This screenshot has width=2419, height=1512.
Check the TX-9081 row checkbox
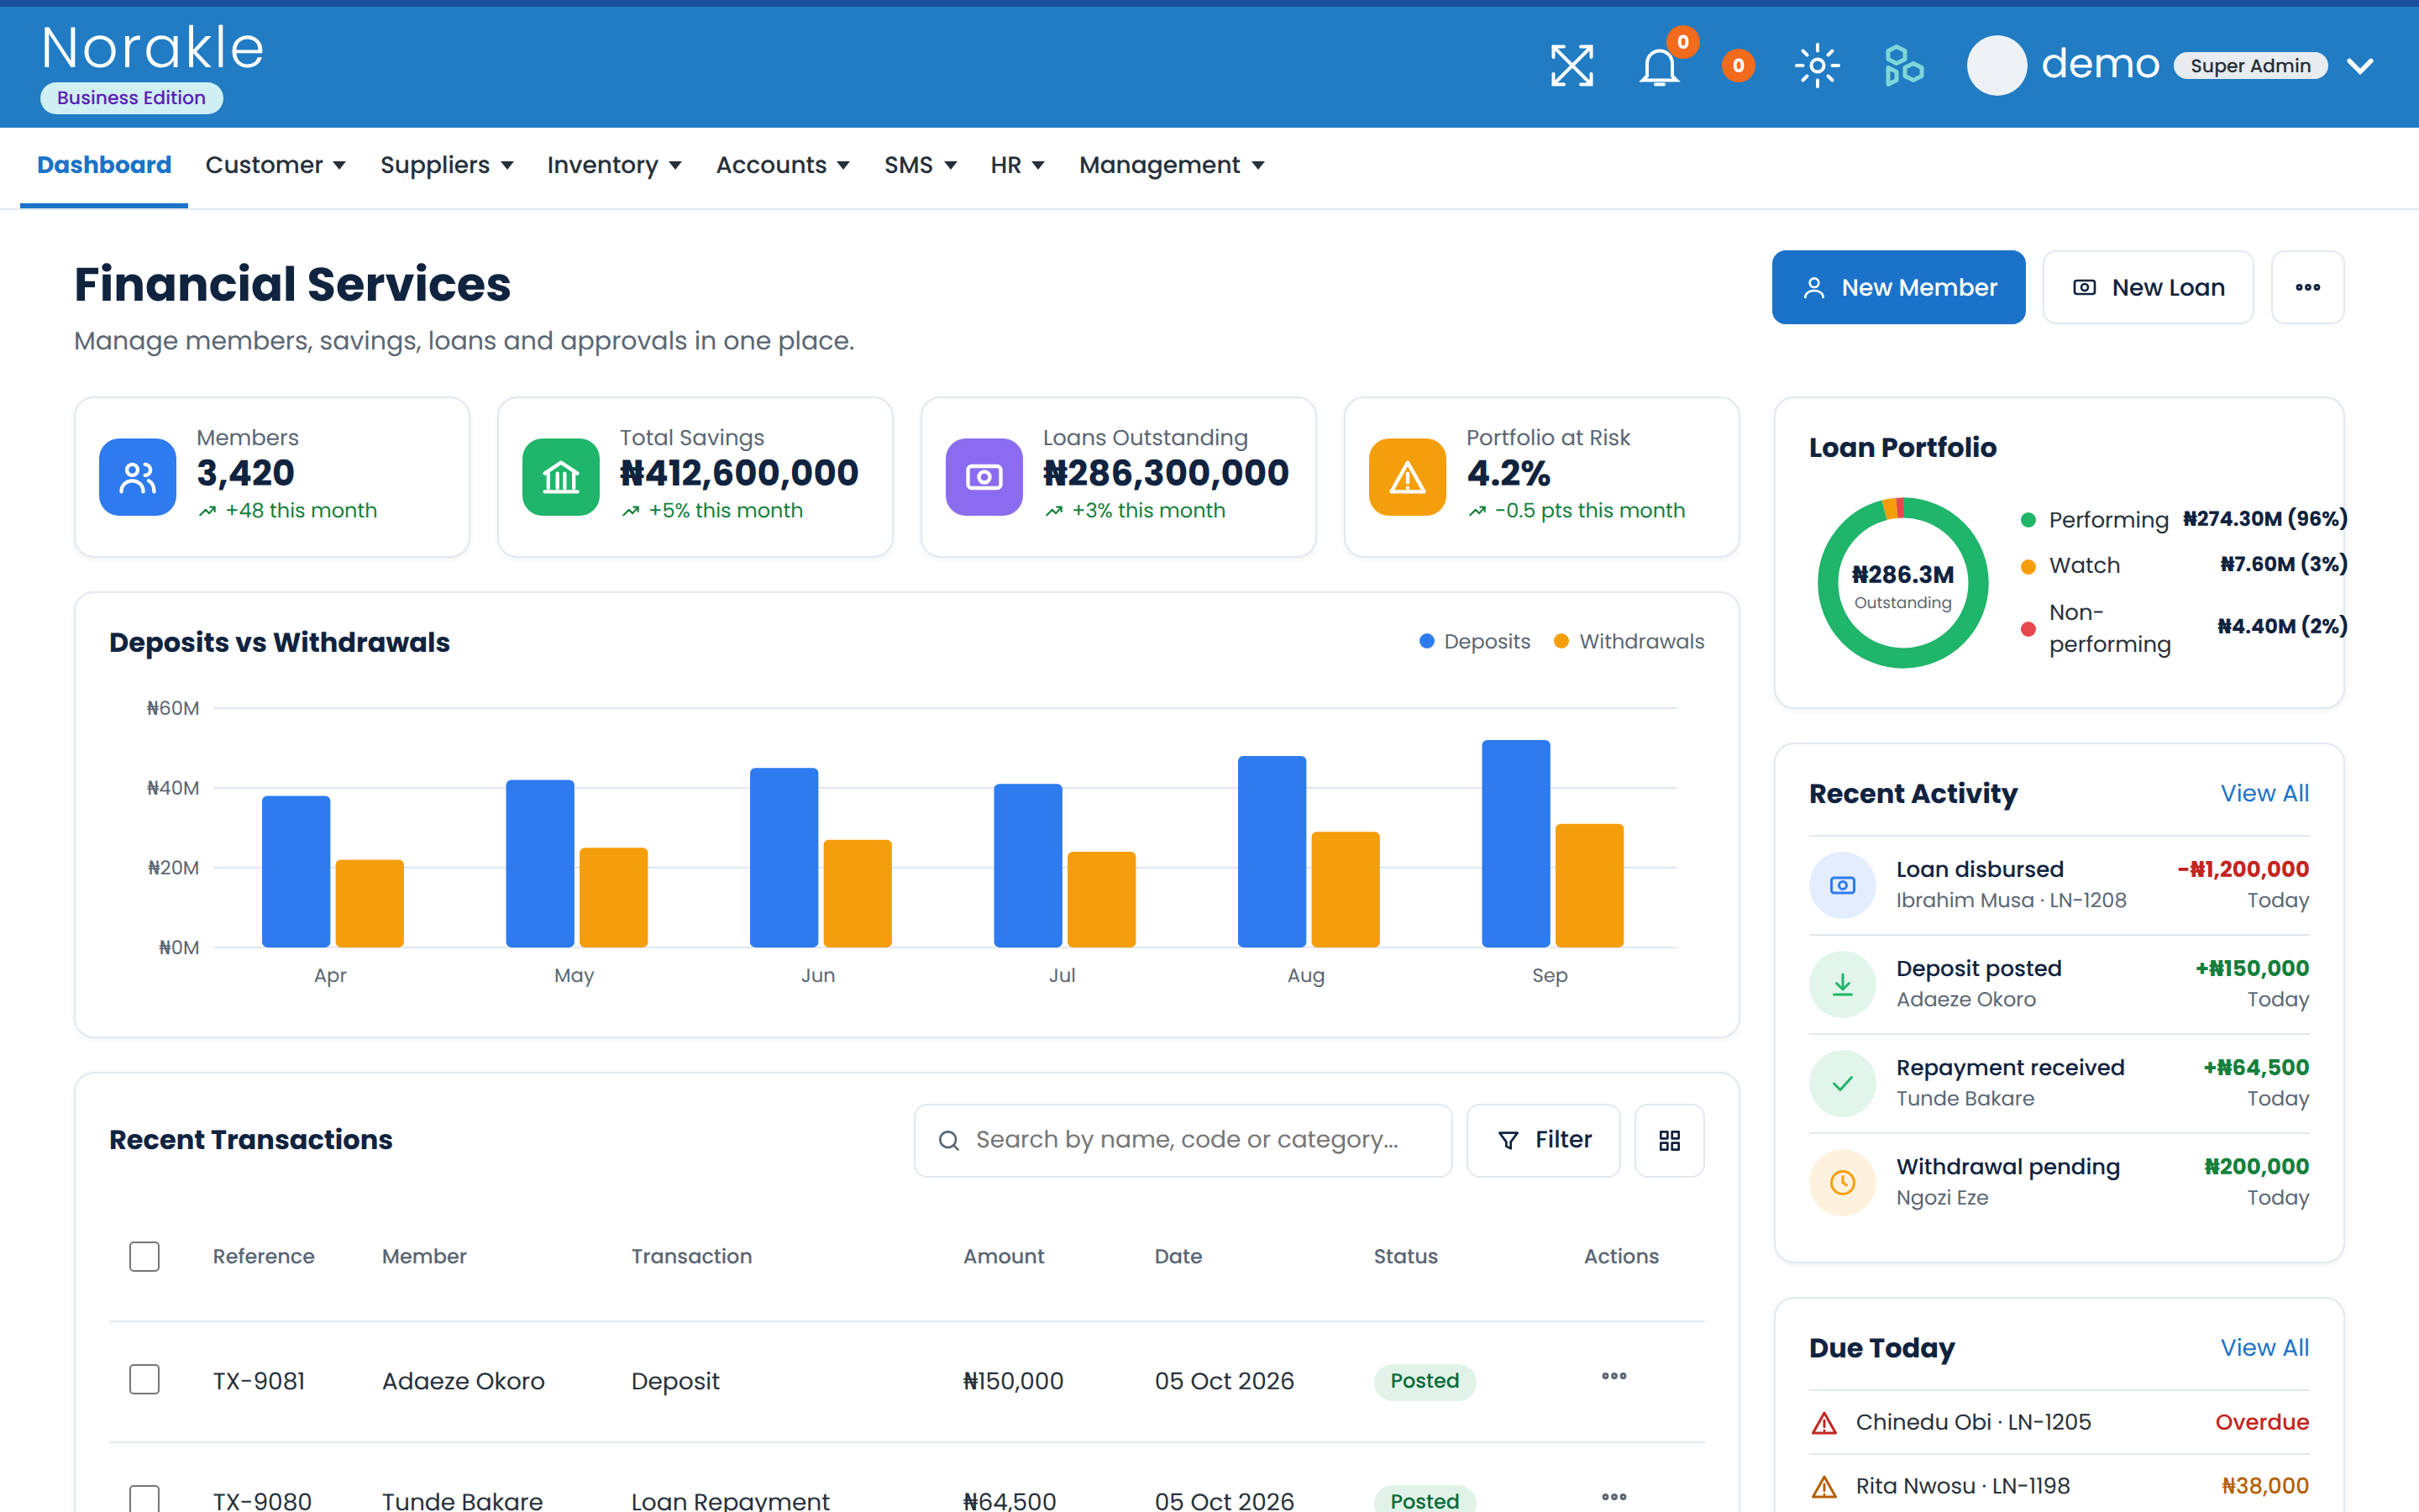click(x=145, y=1379)
